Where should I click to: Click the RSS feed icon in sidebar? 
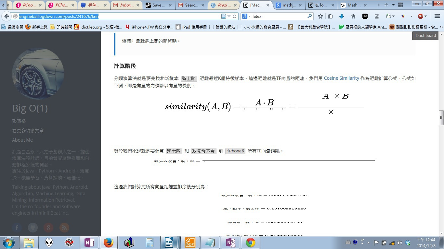coord(64,228)
